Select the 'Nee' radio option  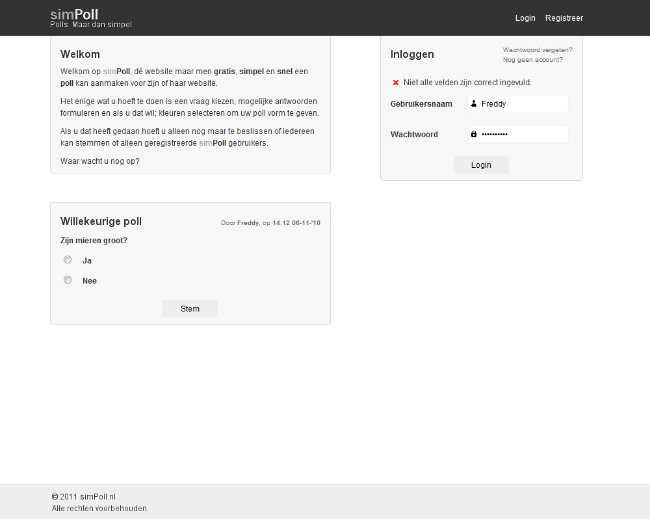(68, 280)
